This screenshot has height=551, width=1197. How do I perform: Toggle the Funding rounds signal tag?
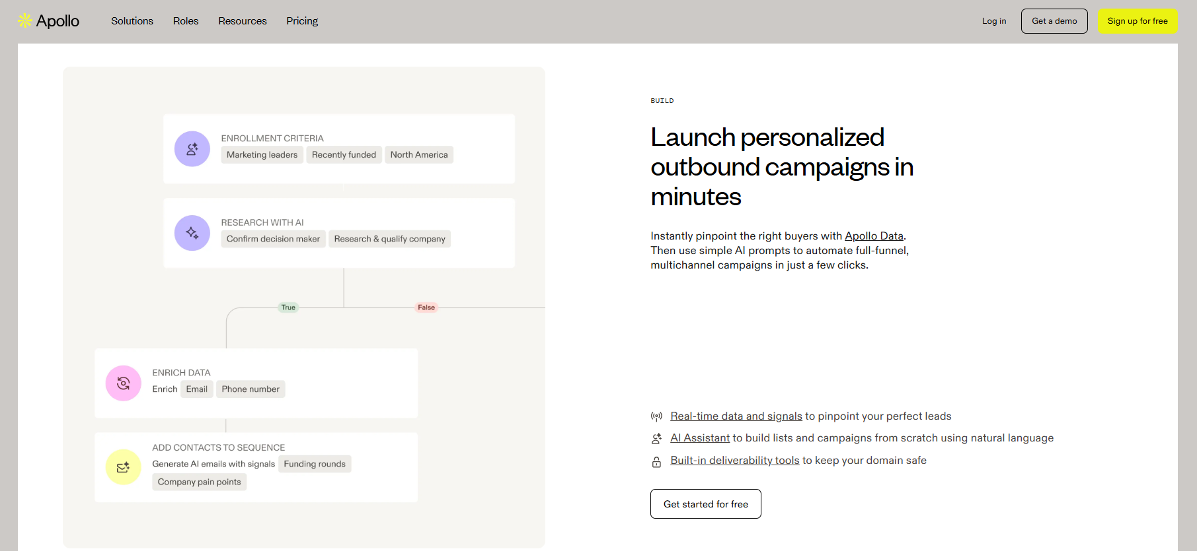(x=315, y=464)
